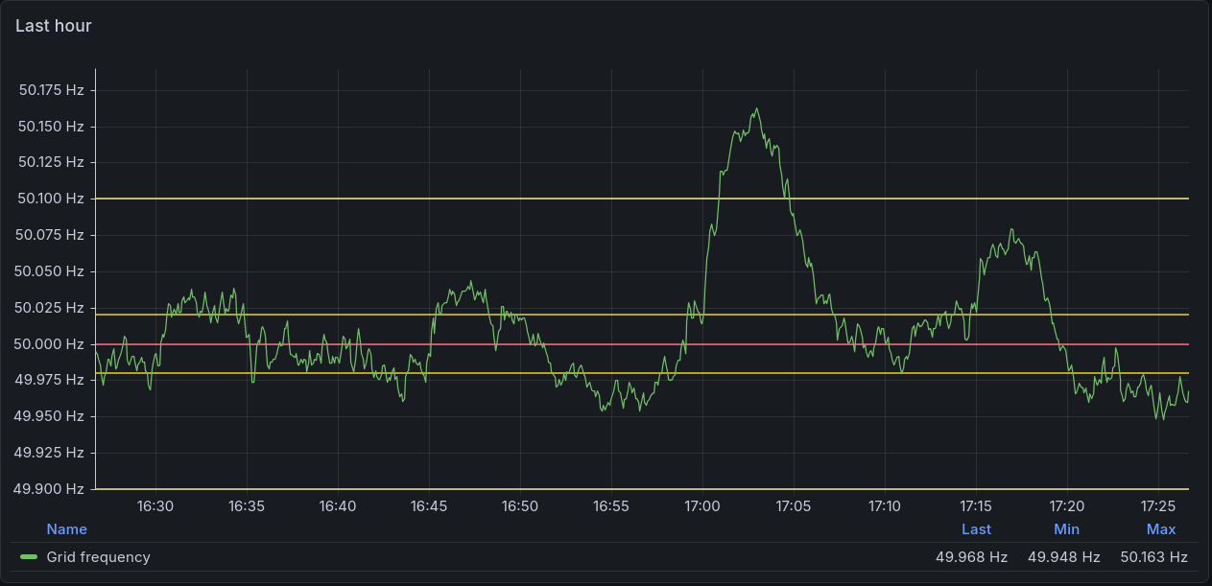Select the Min value 49.948 Hz
1212x586 pixels.
coord(1063,556)
